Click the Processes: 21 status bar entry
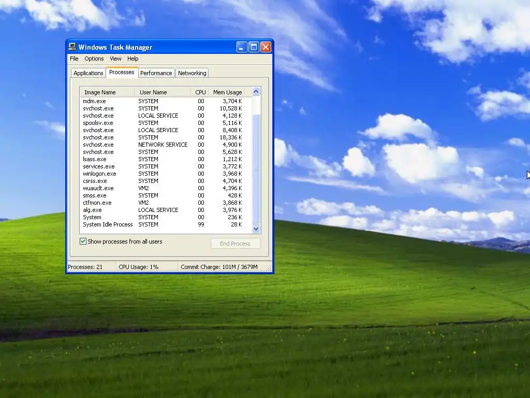 (x=91, y=267)
